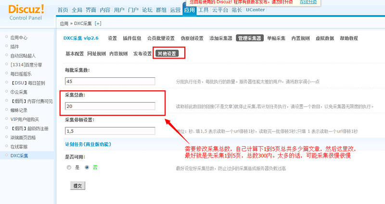Open the 工具 top navigation item
Image resolution: width=385 pixels, height=204 pixels.
click(x=203, y=10)
